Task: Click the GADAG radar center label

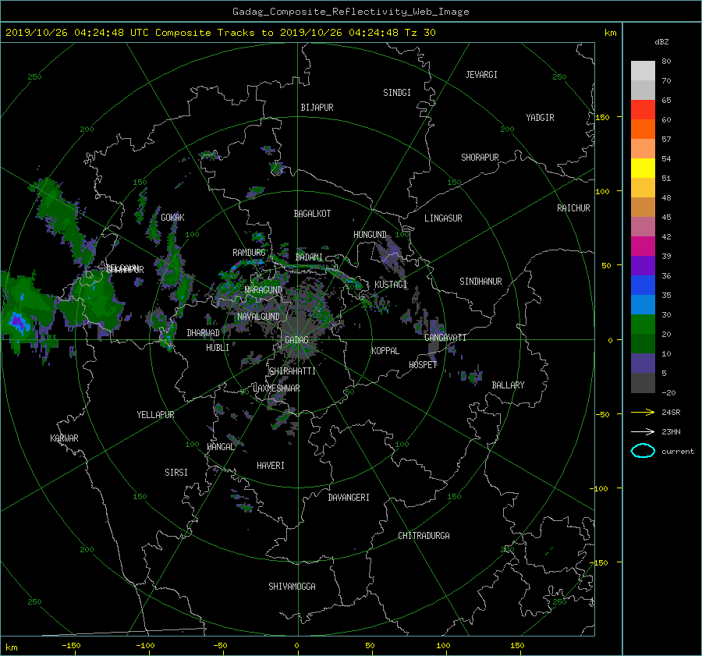Action: pos(296,340)
